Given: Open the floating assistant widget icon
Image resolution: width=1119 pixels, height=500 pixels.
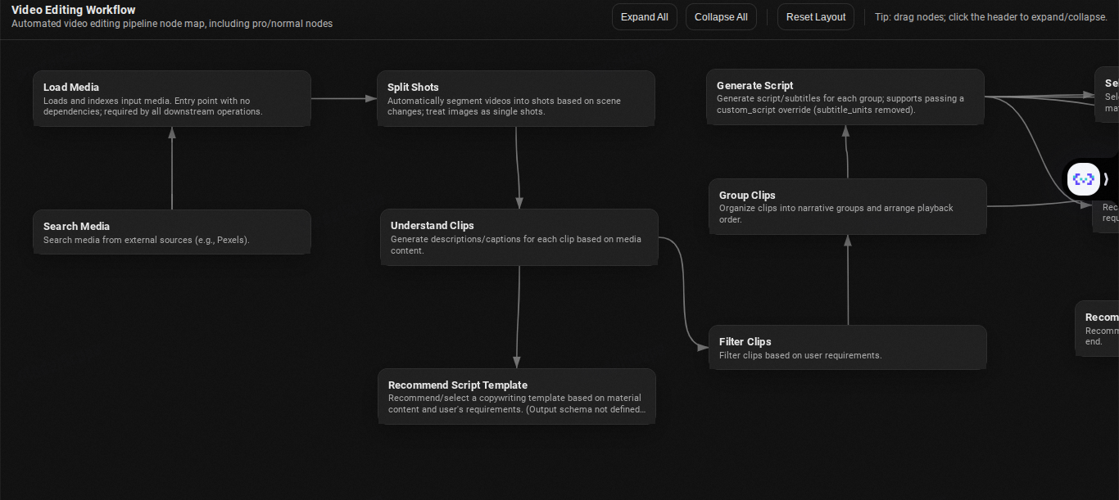Looking at the screenshot, I should click(1084, 179).
